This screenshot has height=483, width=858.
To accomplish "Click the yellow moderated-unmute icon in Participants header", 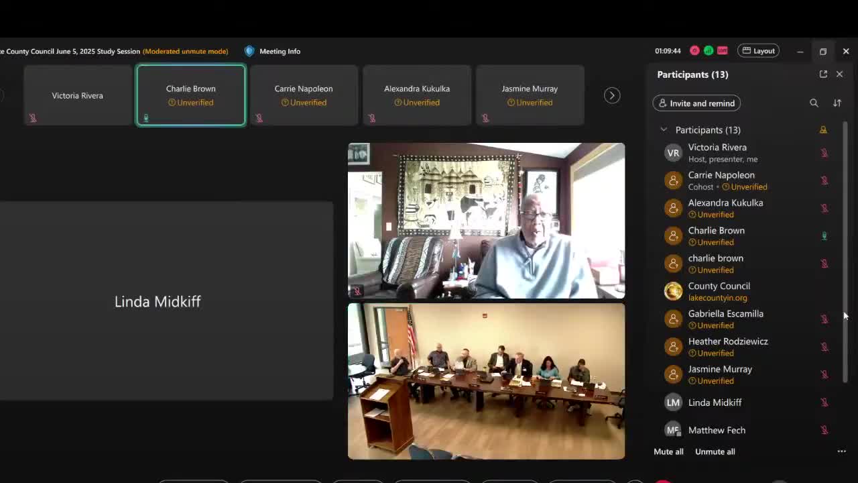I will click(823, 130).
